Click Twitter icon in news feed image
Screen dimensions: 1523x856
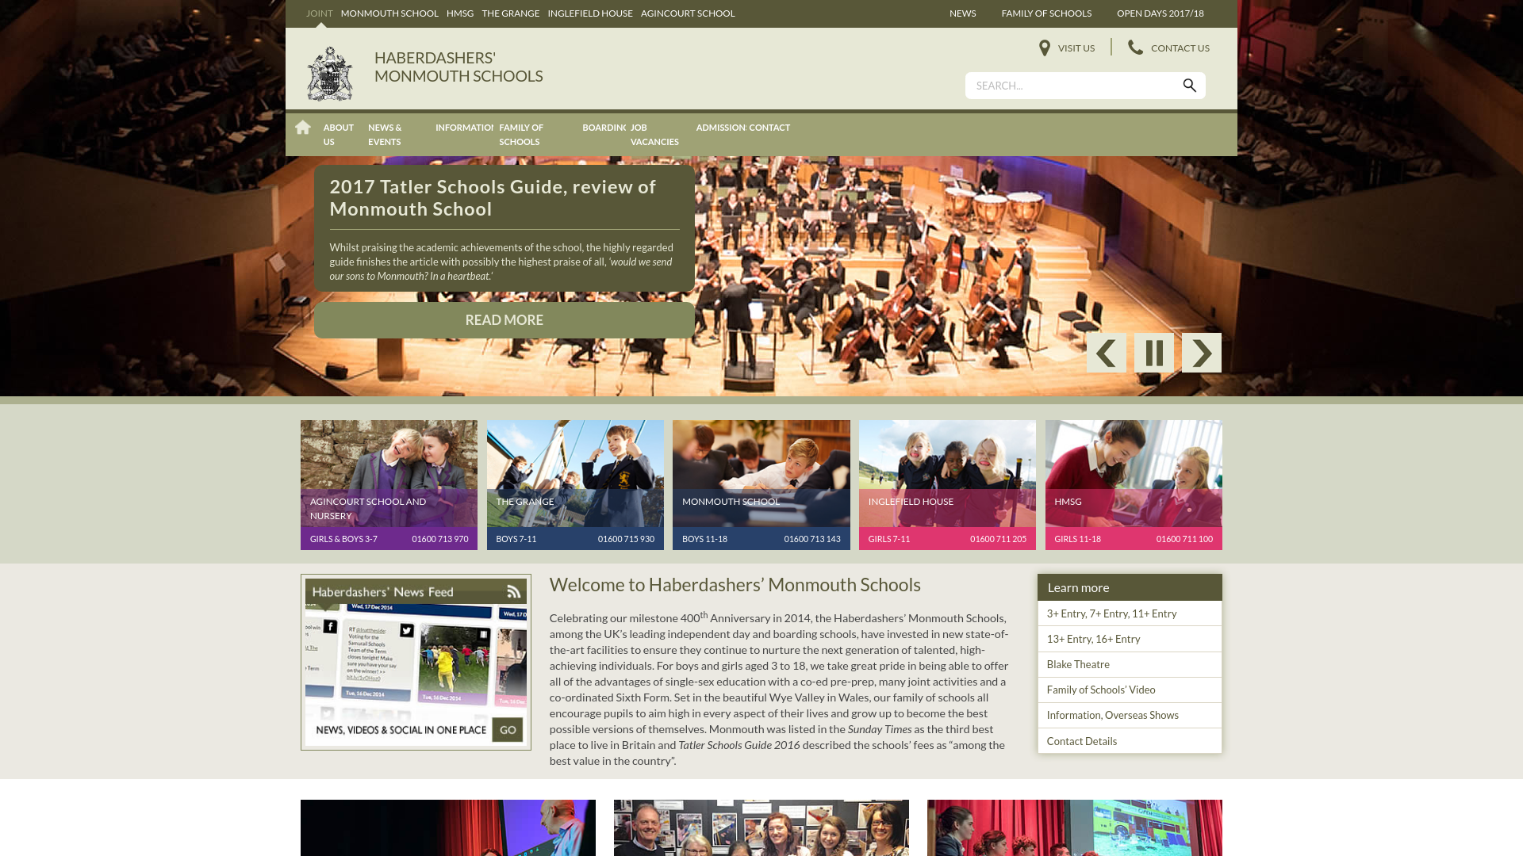407,630
